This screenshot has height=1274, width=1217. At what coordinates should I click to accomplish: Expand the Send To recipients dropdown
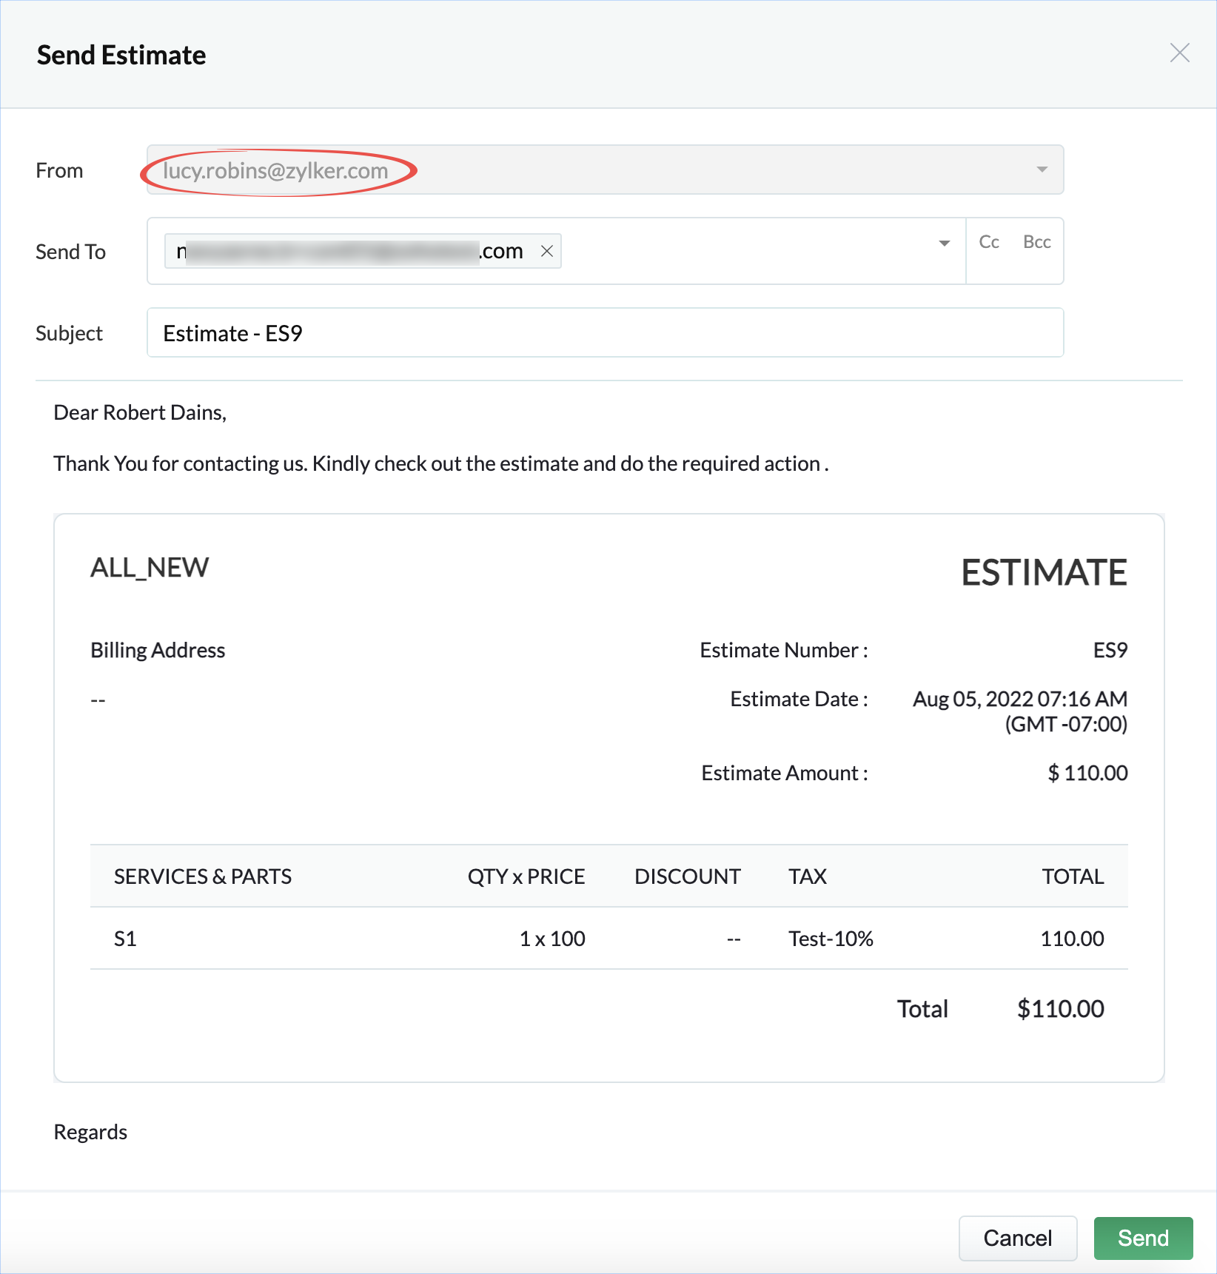944,244
